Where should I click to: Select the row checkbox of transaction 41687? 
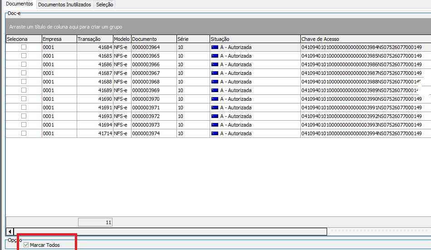(24, 73)
